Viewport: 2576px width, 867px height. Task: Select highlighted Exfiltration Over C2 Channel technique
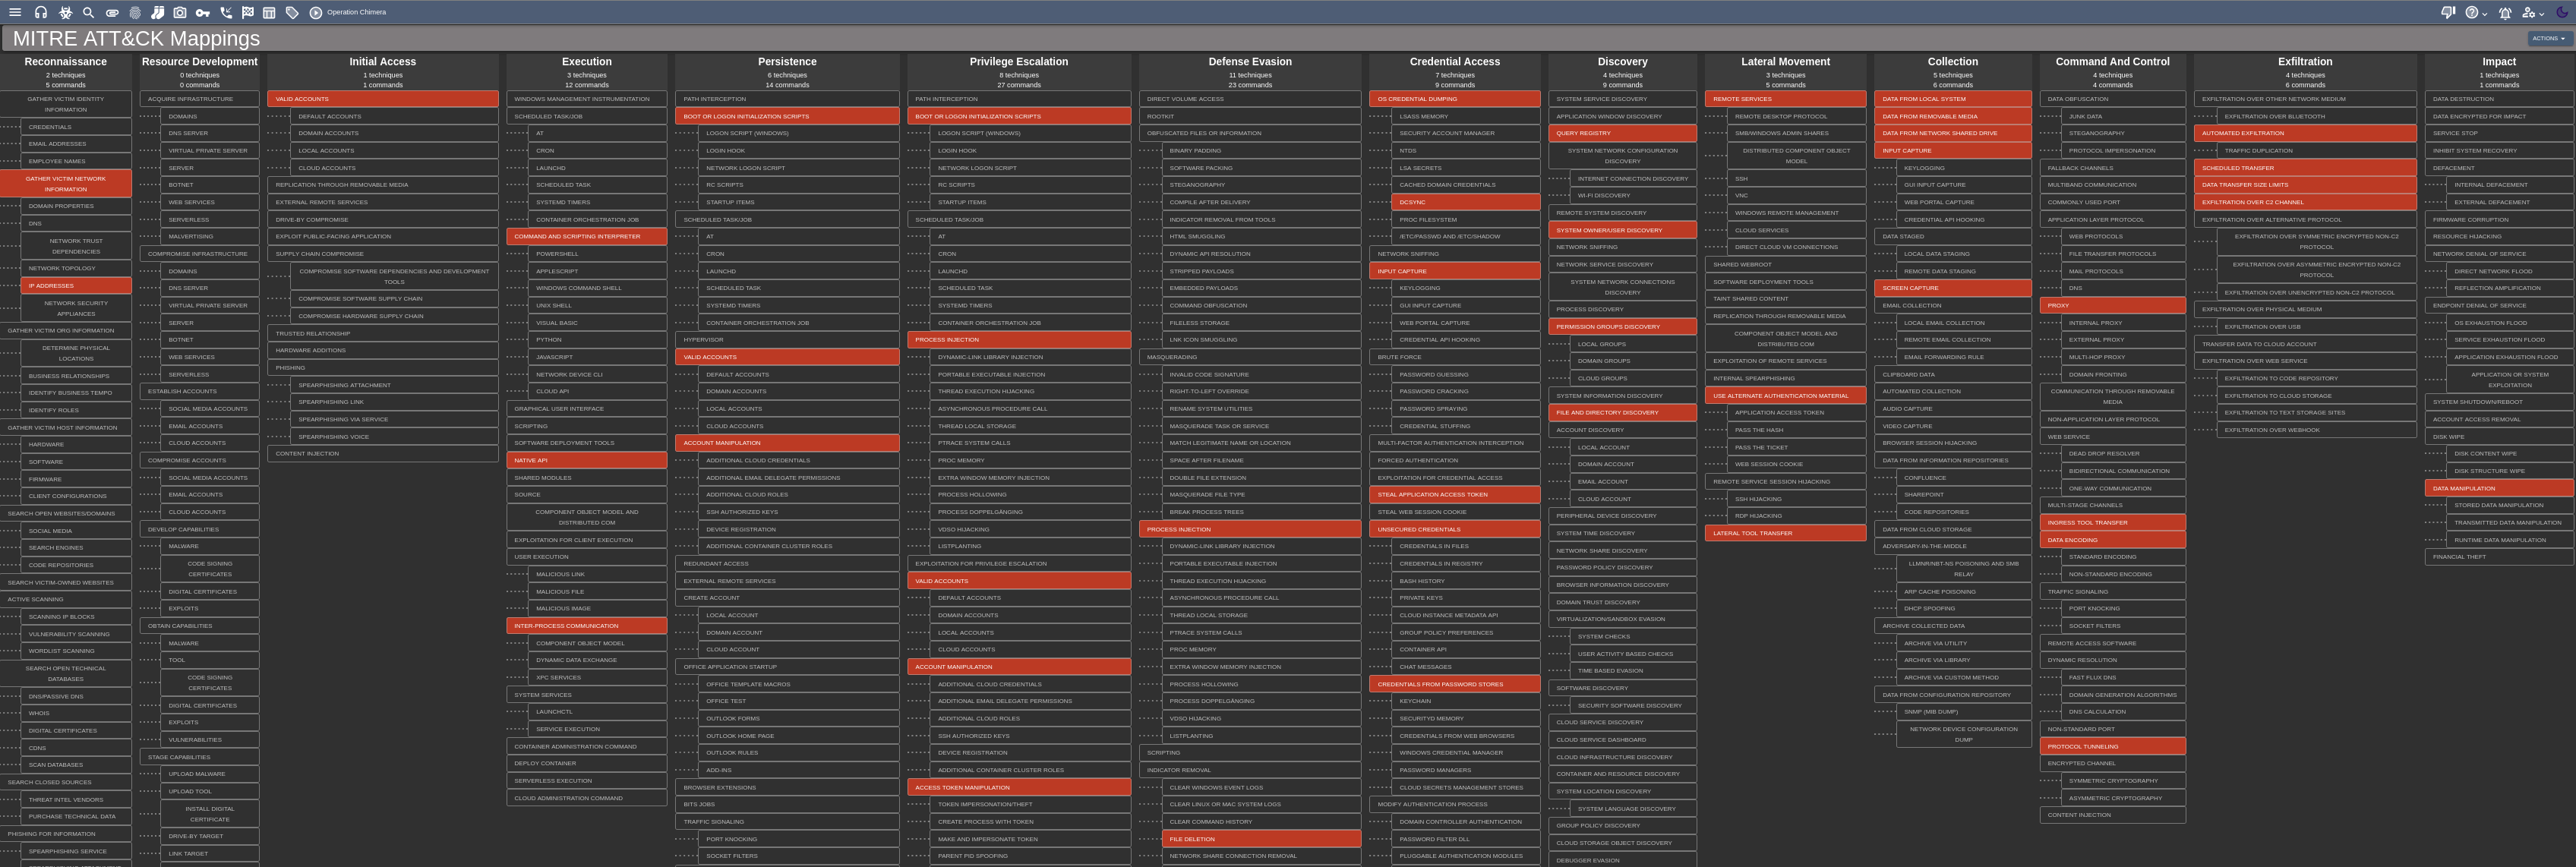[2305, 202]
